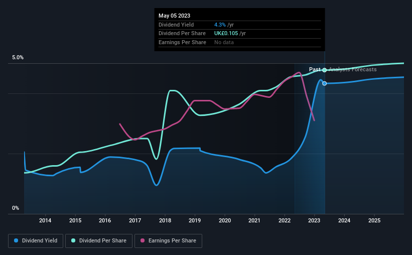Click the teal Dividend Per Share marker dot

pyautogui.click(x=325, y=70)
